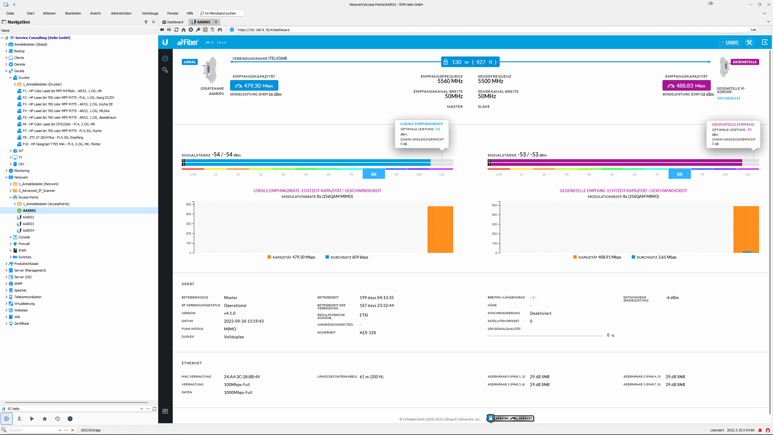Refresh the SC-itelio data source

coord(154,409)
